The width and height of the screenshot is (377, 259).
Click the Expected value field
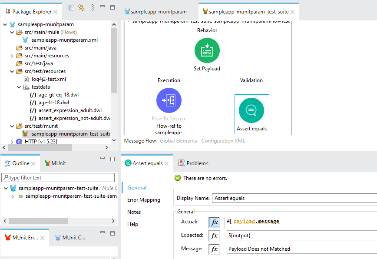(x=302, y=236)
